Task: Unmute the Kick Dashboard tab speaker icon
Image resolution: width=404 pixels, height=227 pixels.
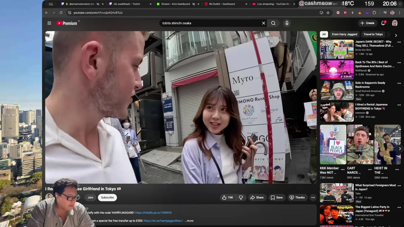Action: 193,4
